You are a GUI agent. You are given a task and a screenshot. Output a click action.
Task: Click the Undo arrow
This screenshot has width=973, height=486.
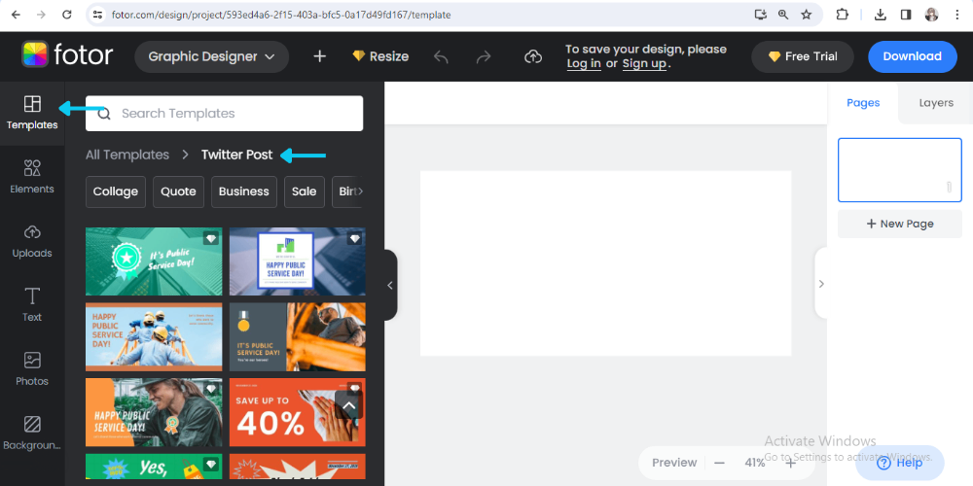[x=441, y=57]
